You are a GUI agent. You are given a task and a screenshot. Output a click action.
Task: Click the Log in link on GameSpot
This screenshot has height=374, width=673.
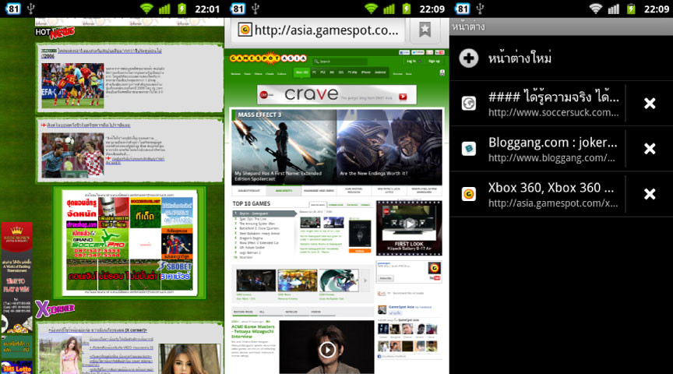[411, 62]
